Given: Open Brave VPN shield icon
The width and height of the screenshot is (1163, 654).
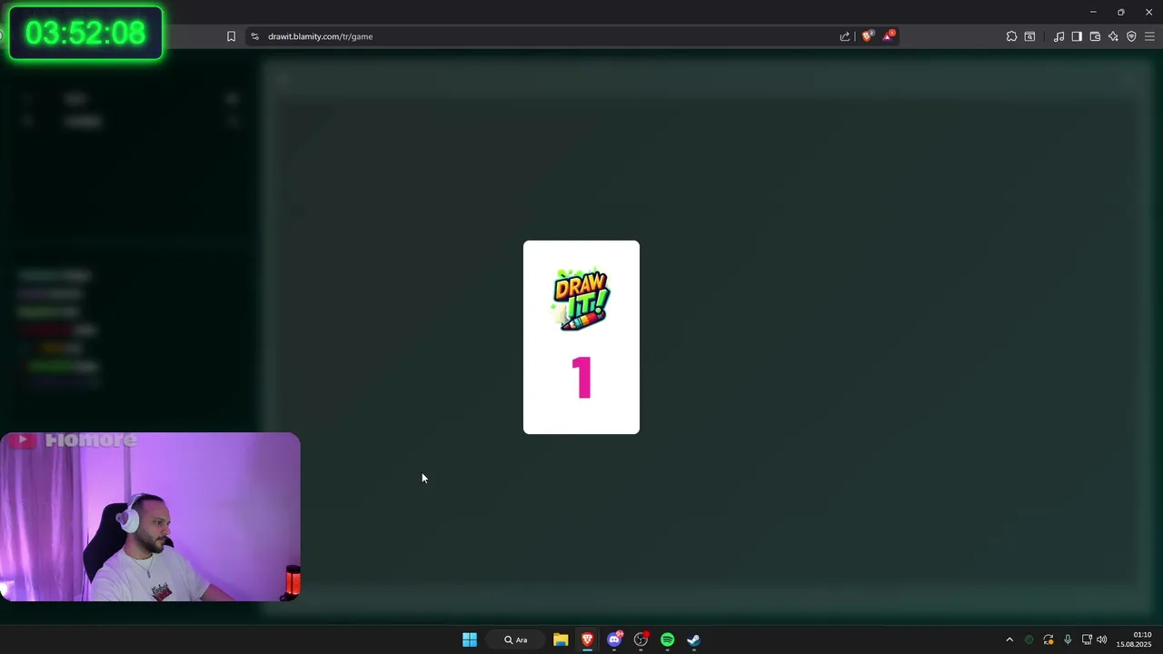Looking at the screenshot, I should click(1131, 36).
